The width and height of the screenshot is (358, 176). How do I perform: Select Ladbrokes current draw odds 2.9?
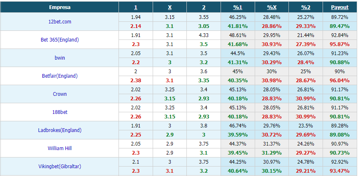(x=170, y=135)
